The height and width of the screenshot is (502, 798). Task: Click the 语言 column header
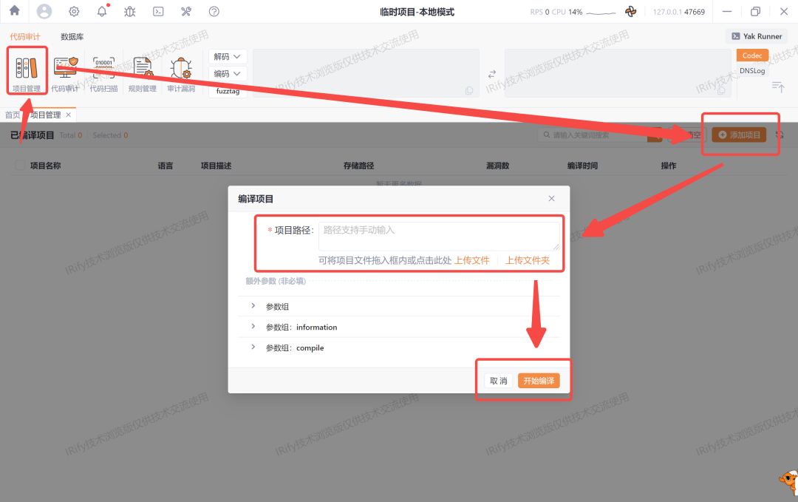[166, 166]
